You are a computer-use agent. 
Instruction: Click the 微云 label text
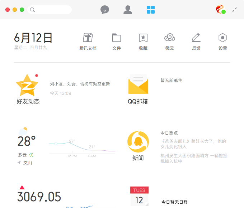pos(170,48)
